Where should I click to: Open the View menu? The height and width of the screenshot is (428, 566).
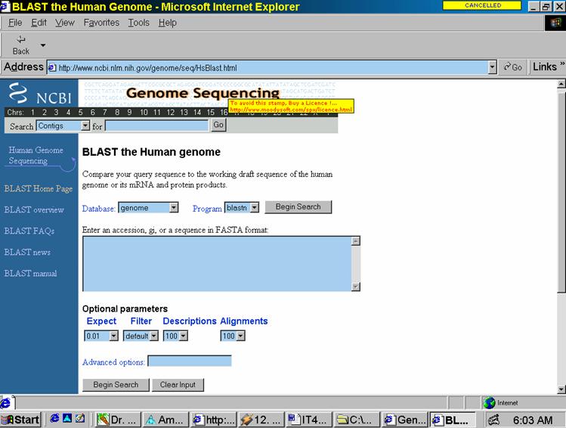65,23
